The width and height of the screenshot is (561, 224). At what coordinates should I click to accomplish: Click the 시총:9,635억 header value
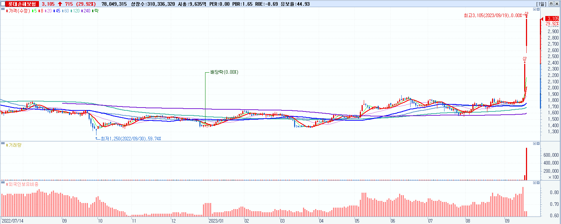tap(192, 4)
